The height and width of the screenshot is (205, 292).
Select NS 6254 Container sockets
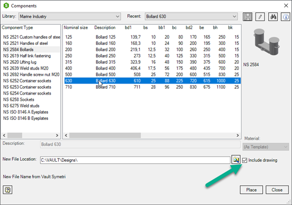pyautogui.click(x=27, y=93)
